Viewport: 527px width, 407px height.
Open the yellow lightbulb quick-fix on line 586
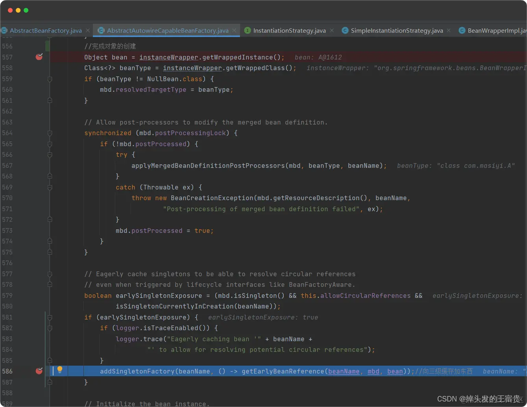click(x=60, y=370)
